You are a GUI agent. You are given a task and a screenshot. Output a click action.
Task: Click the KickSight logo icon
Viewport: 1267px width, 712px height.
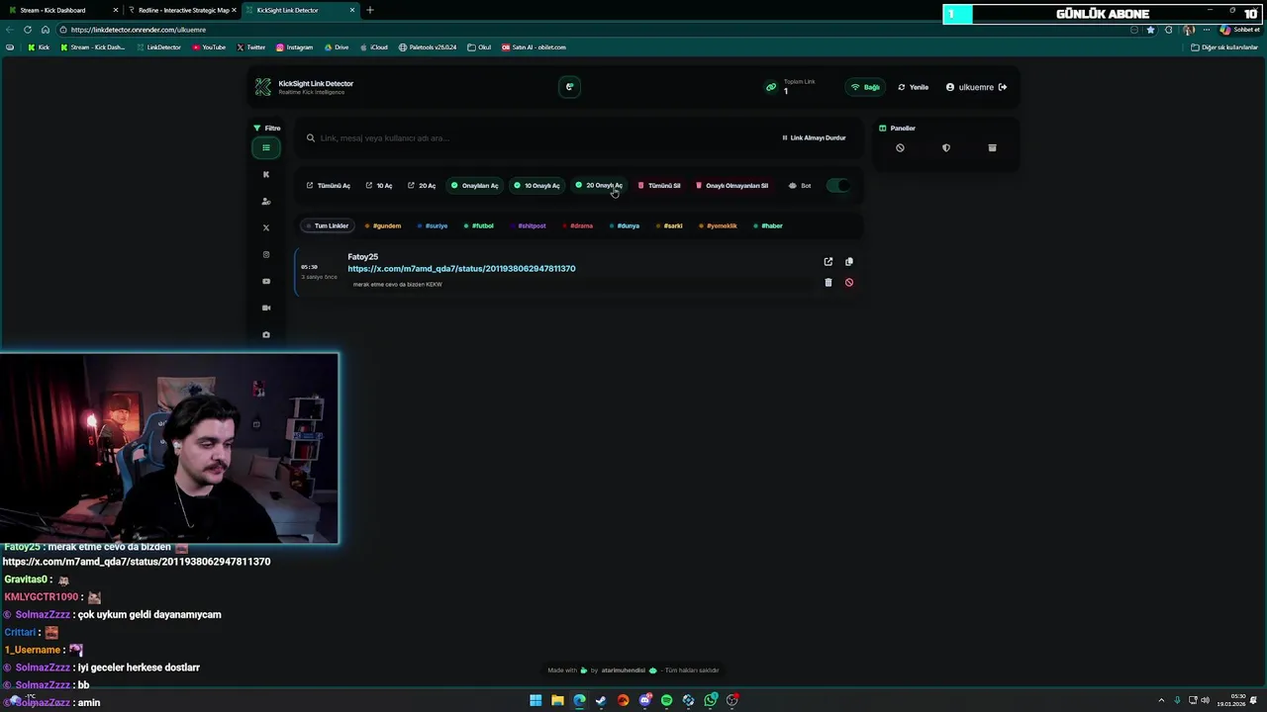(262, 87)
